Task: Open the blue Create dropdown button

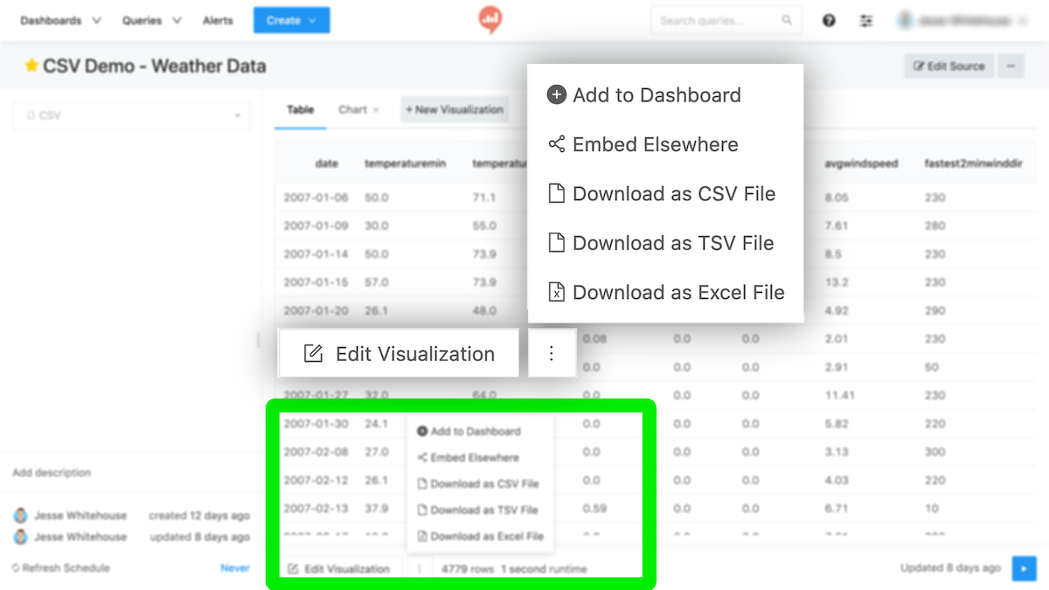Action: (x=291, y=20)
